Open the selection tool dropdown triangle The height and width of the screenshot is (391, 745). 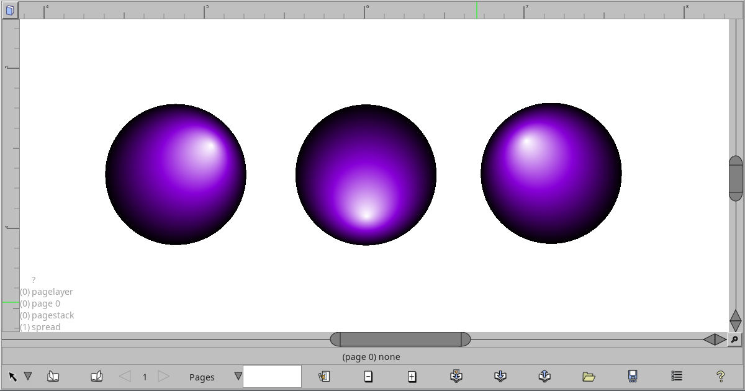tap(28, 375)
